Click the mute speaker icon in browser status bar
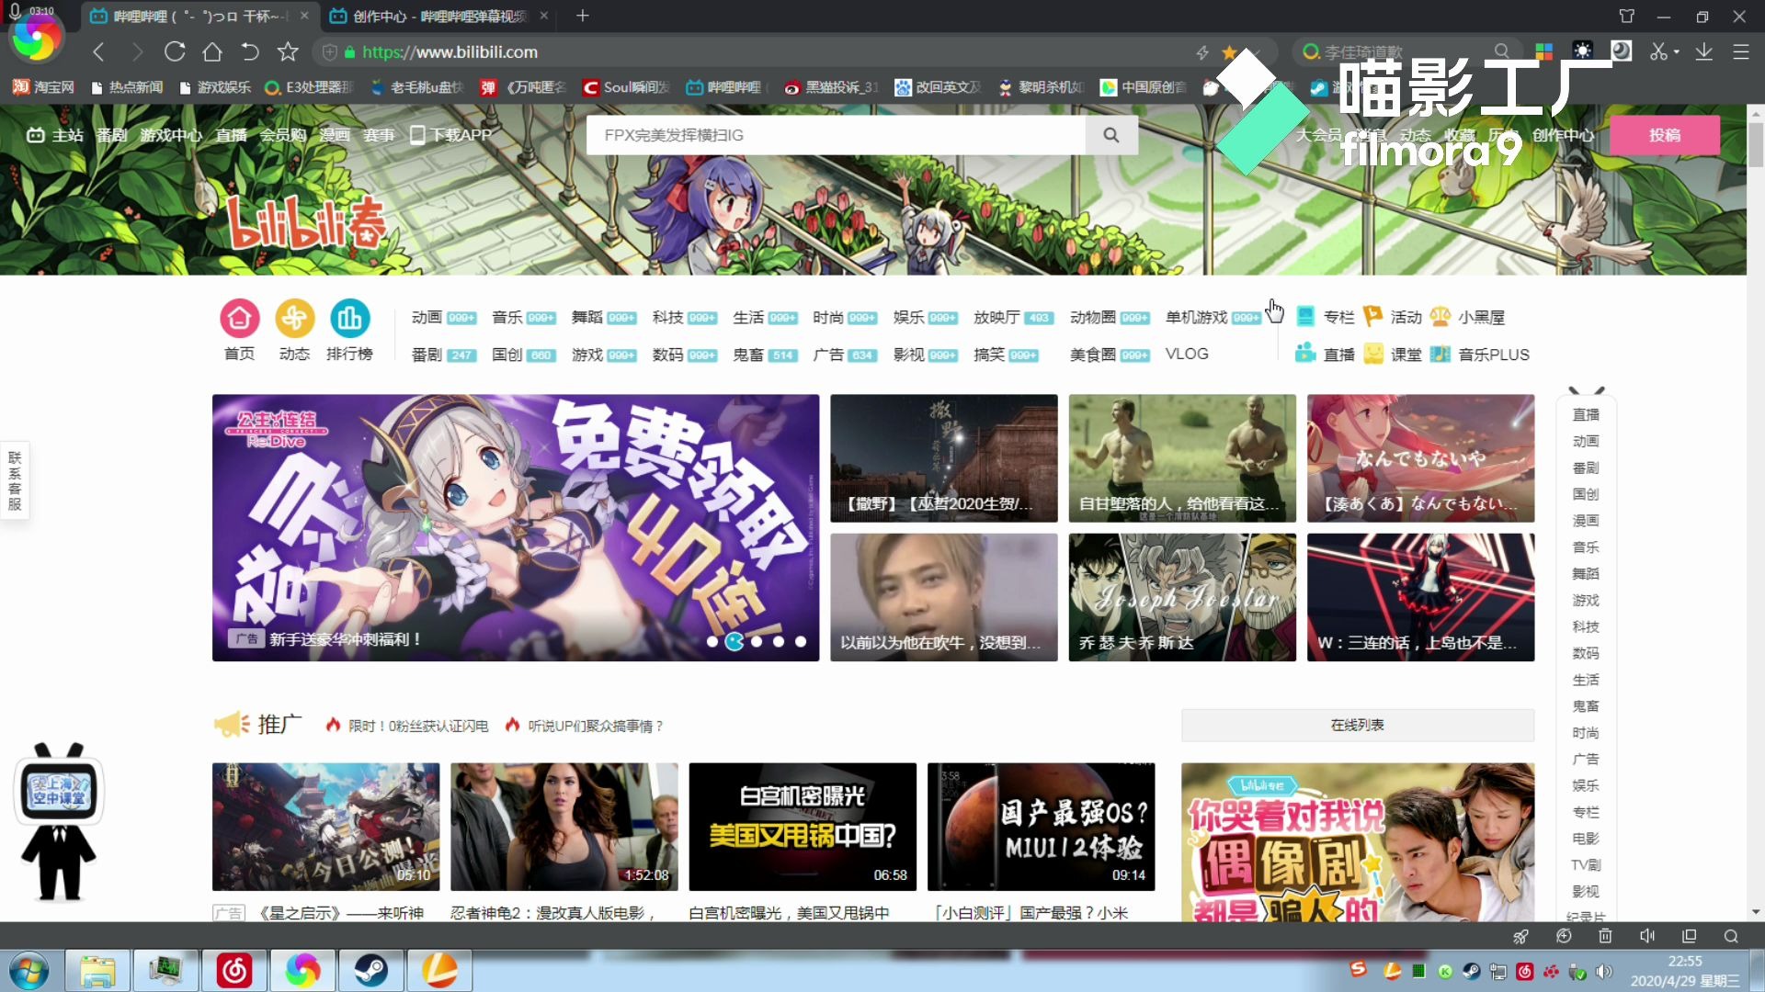Screen dimensions: 1765x992 (x=1646, y=936)
